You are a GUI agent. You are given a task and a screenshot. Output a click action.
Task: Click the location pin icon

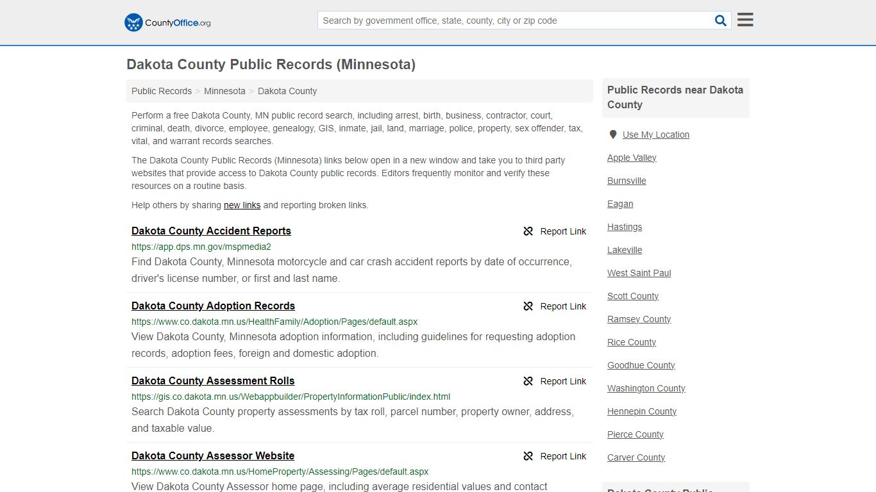coord(613,135)
